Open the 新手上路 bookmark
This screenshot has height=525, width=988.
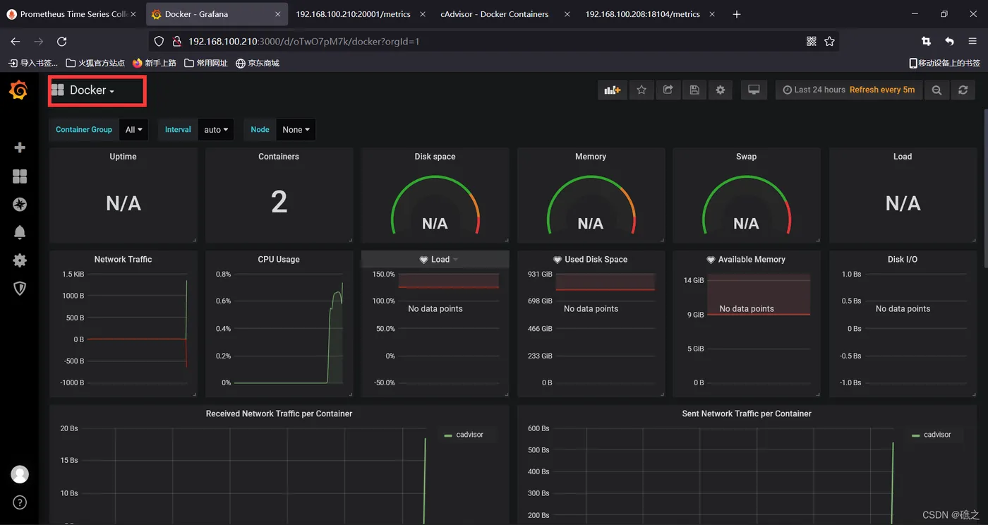(x=155, y=63)
